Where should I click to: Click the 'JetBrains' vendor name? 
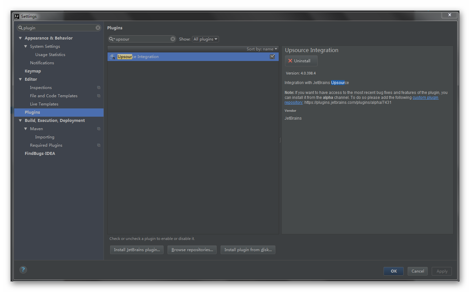click(x=293, y=118)
